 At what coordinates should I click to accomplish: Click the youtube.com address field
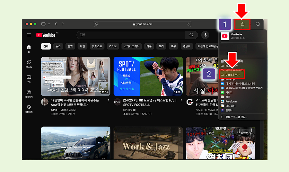tap(143, 24)
